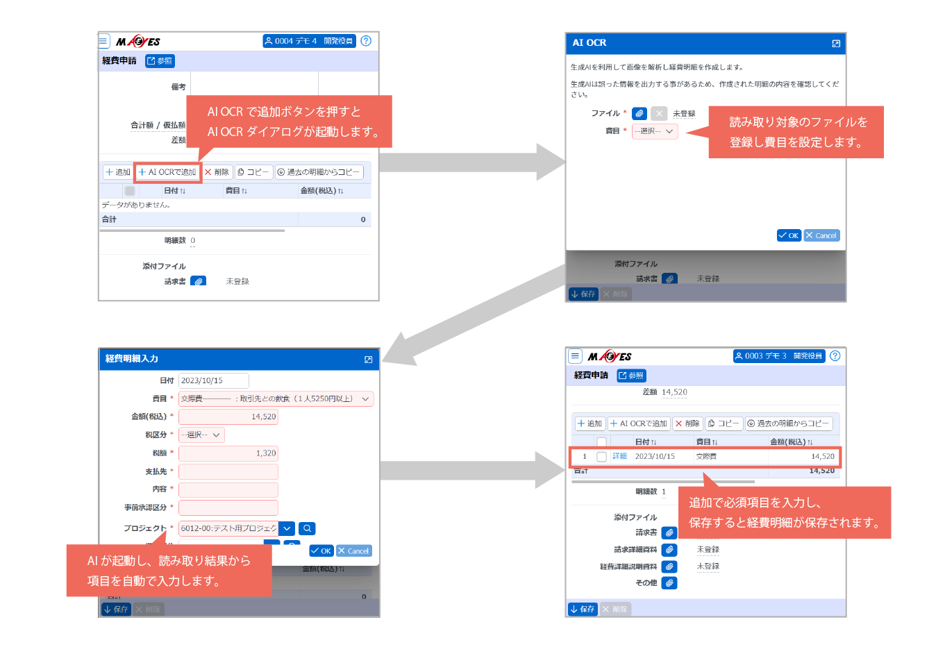Open help icon beside 0004 デモ4 user badge
945x647 pixels.
click(x=366, y=41)
